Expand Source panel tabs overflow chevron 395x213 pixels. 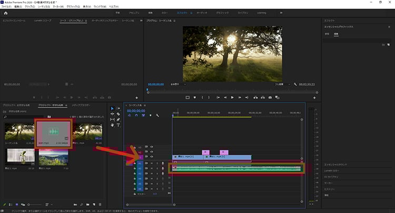[x=141, y=20]
